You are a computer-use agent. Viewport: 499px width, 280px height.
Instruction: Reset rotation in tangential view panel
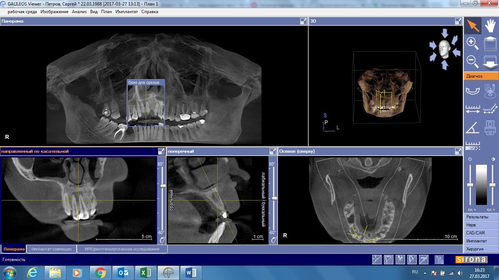point(162,240)
